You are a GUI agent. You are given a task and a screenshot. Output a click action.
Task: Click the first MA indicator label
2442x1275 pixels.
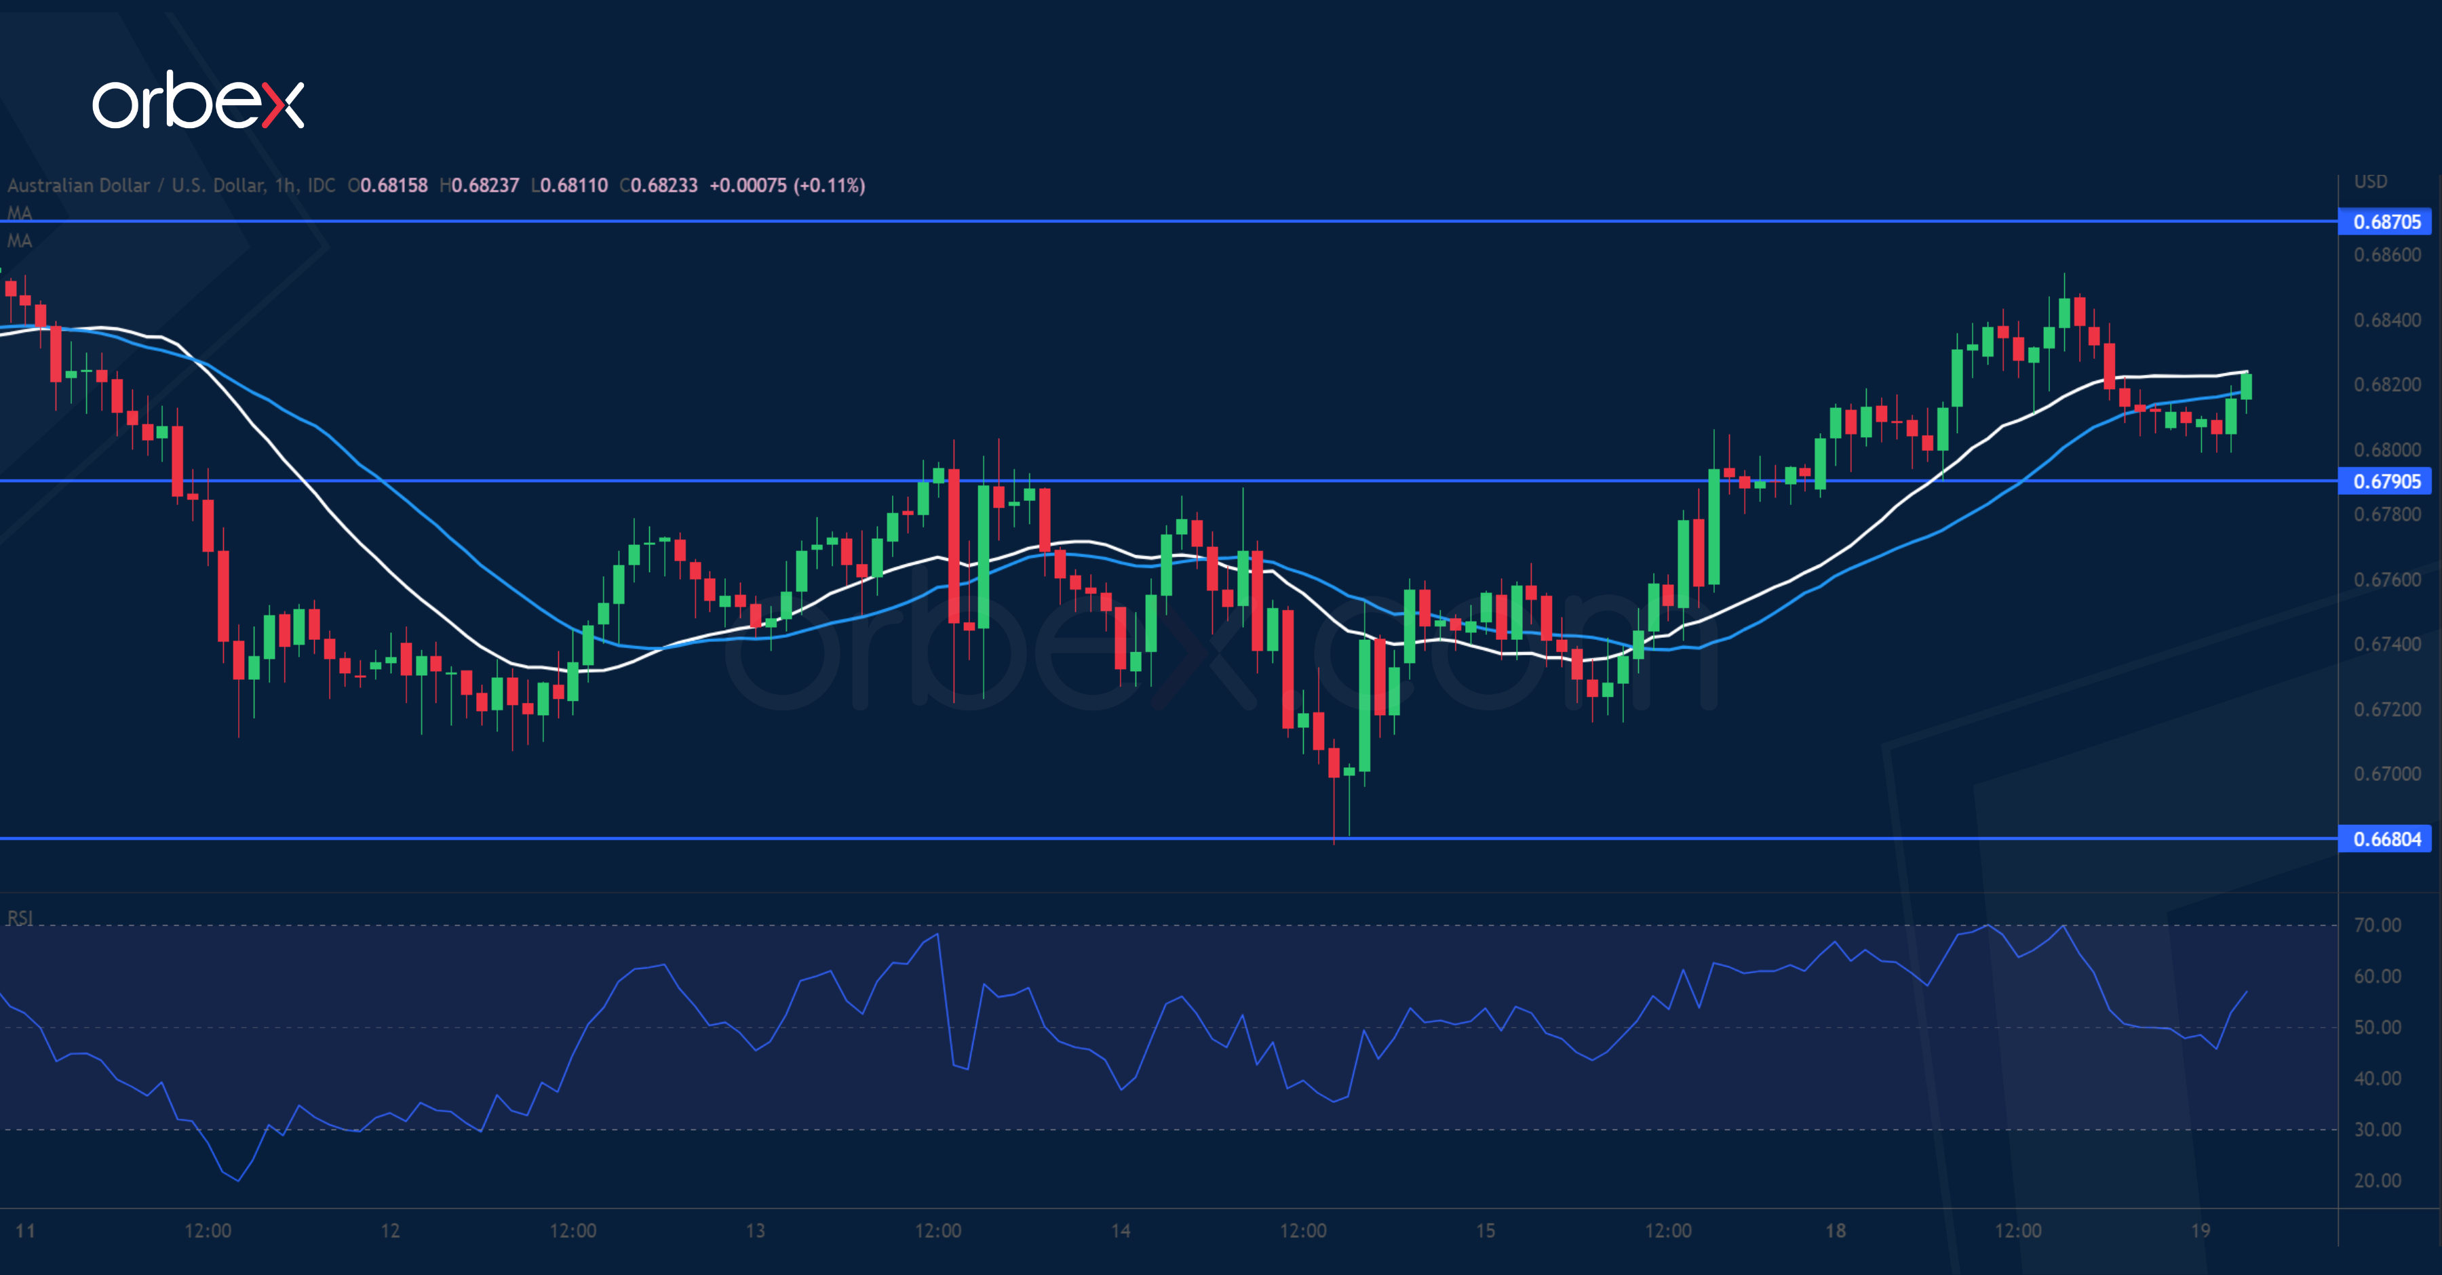(20, 213)
